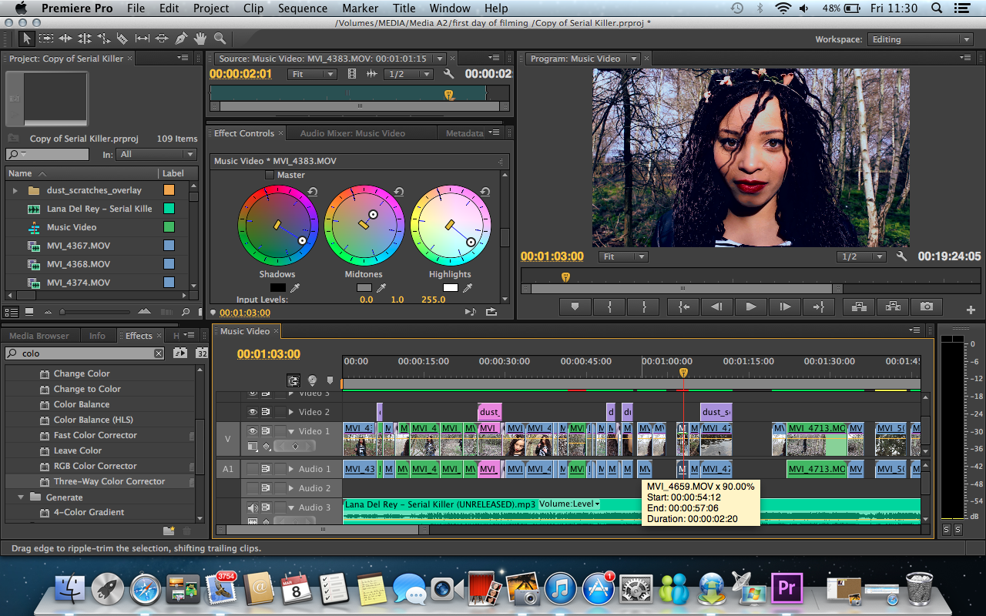Open the Sequence menu

click(303, 8)
